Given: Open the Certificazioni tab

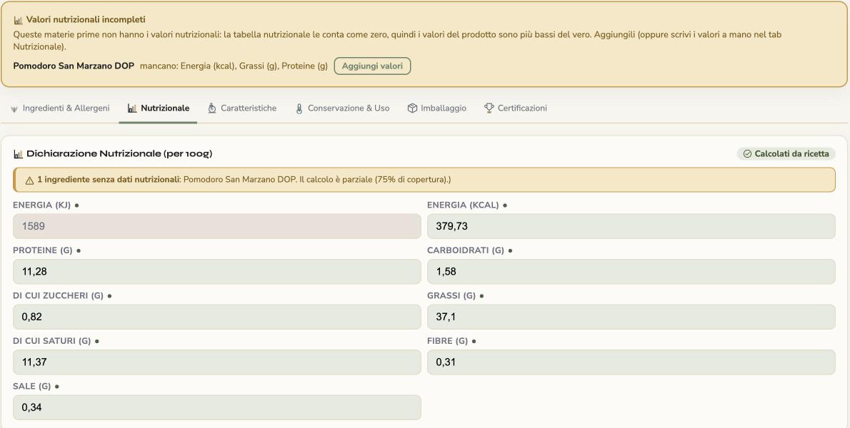Looking at the screenshot, I should coord(516,108).
